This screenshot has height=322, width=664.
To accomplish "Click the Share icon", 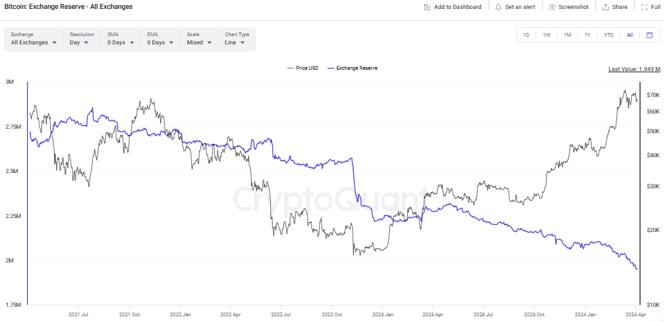I will coord(606,7).
